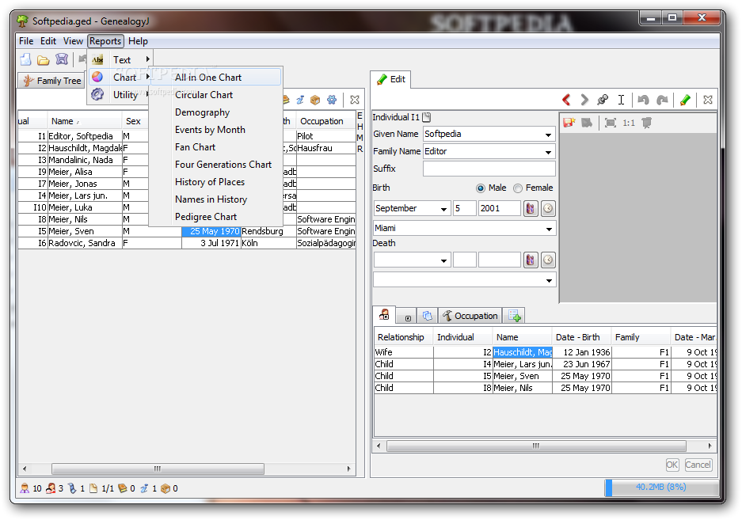Close the Edit panel with X icon

pyautogui.click(x=707, y=100)
